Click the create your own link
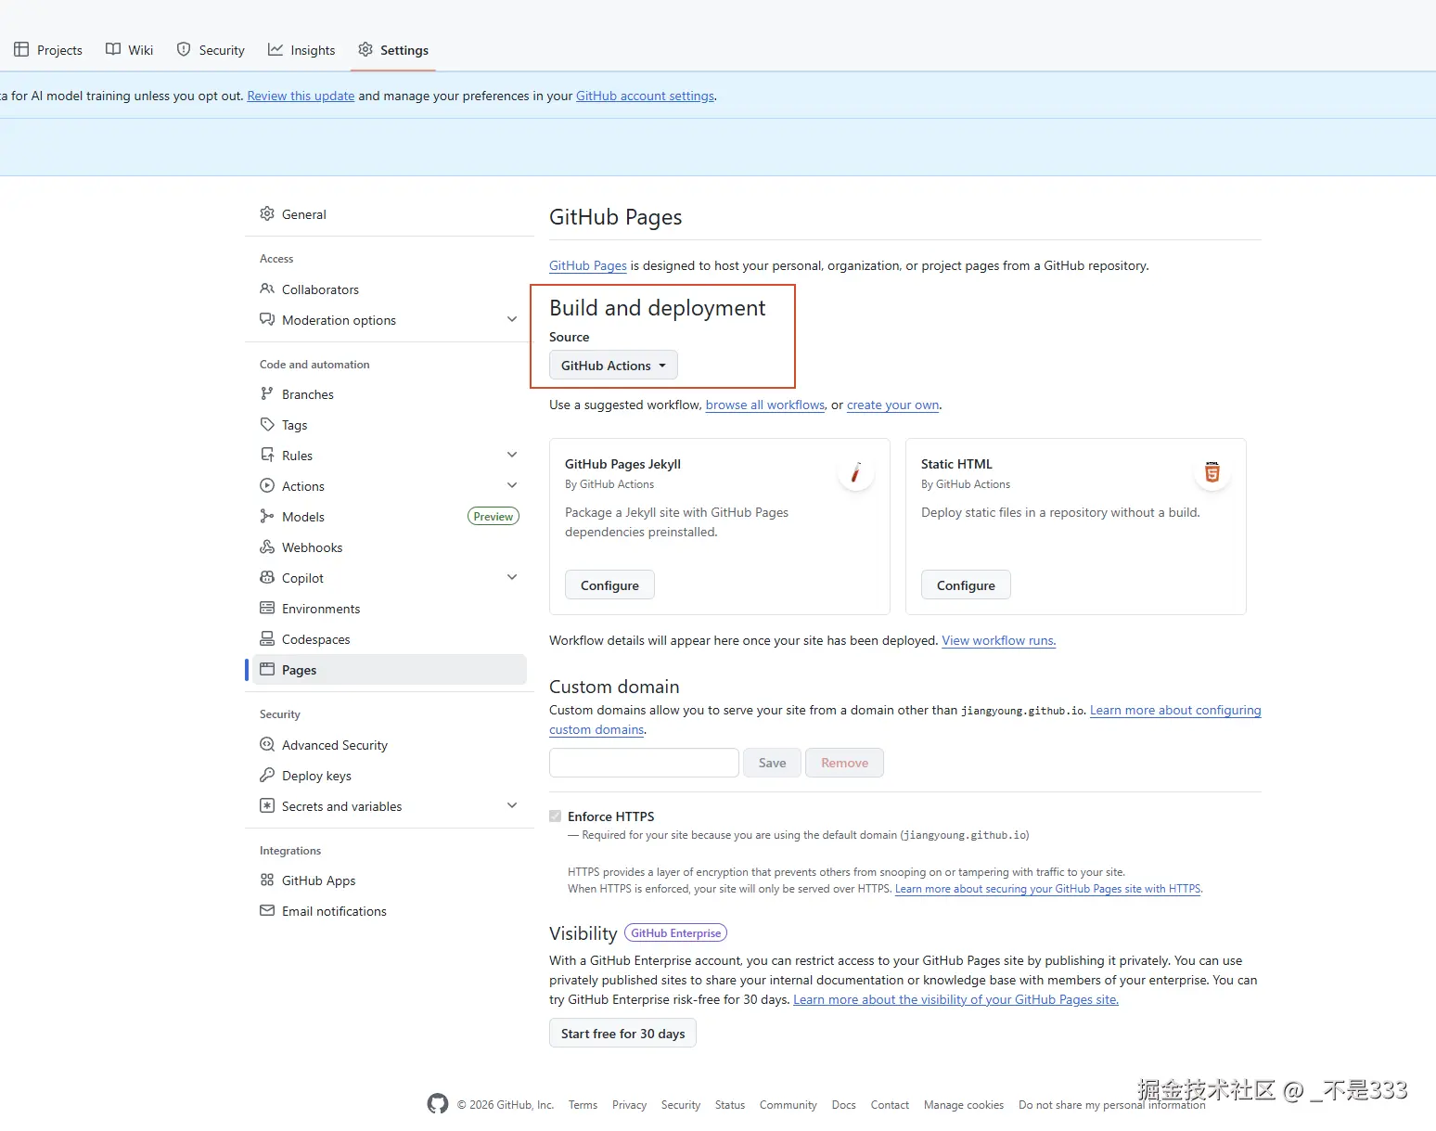The width and height of the screenshot is (1436, 1131). tap(892, 405)
